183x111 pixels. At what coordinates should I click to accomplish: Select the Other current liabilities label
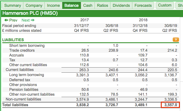tap(28, 65)
